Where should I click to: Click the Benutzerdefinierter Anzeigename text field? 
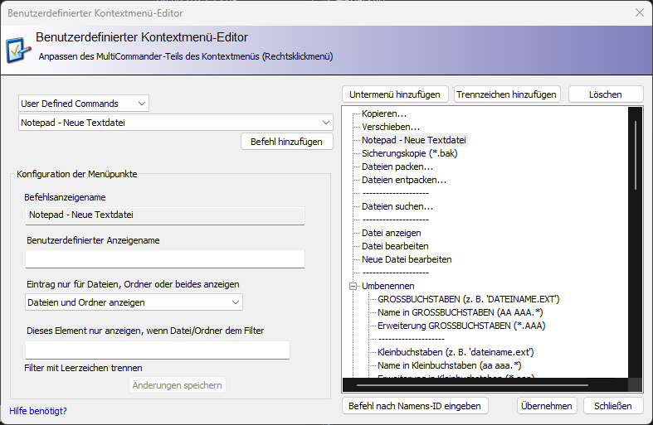coord(165,259)
